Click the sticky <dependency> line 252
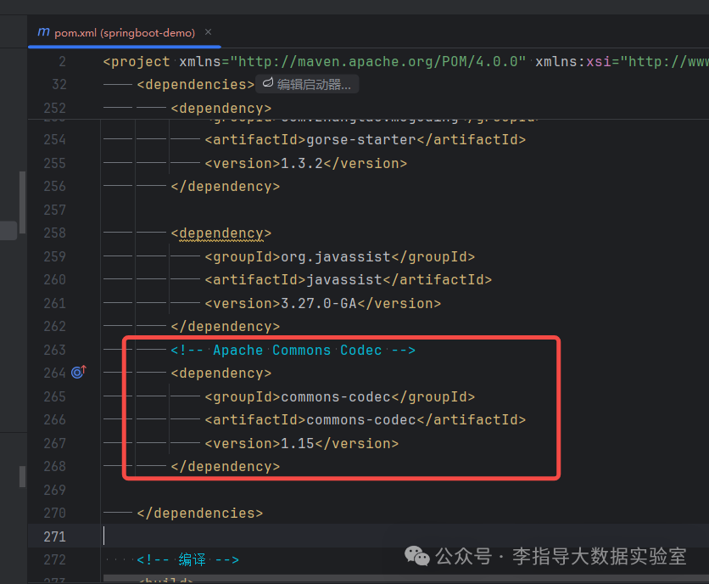Image resolution: width=709 pixels, height=584 pixels. click(x=221, y=108)
